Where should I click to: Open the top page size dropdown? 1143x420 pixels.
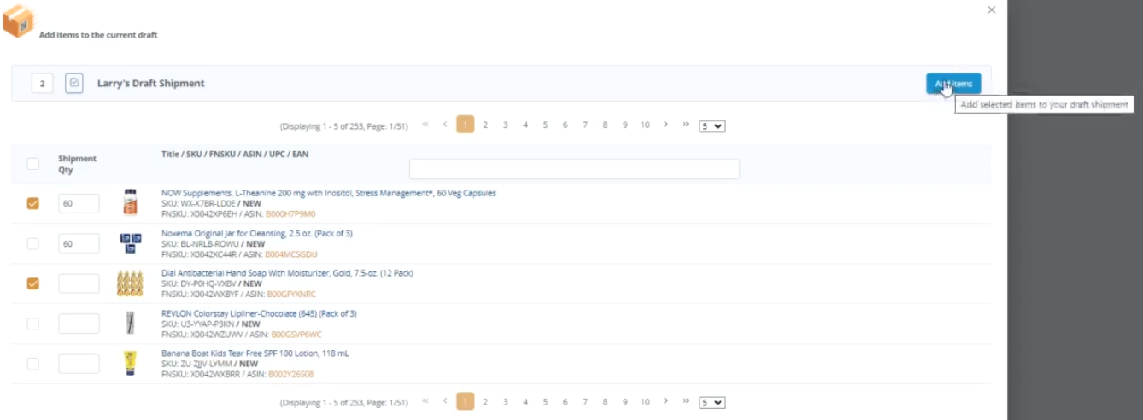point(712,126)
